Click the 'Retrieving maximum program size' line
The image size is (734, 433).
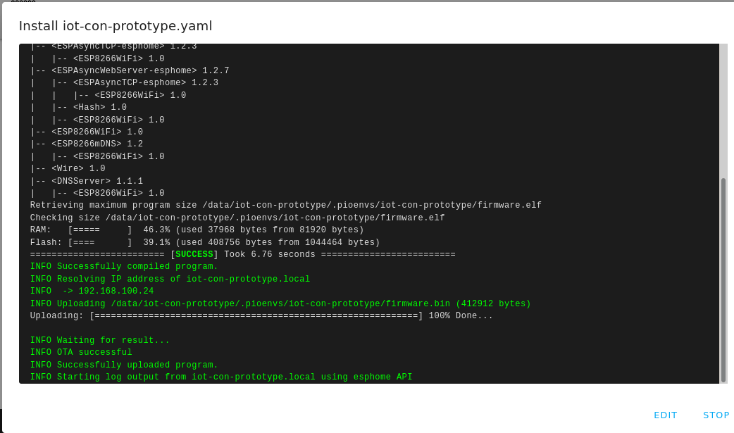(285, 205)
